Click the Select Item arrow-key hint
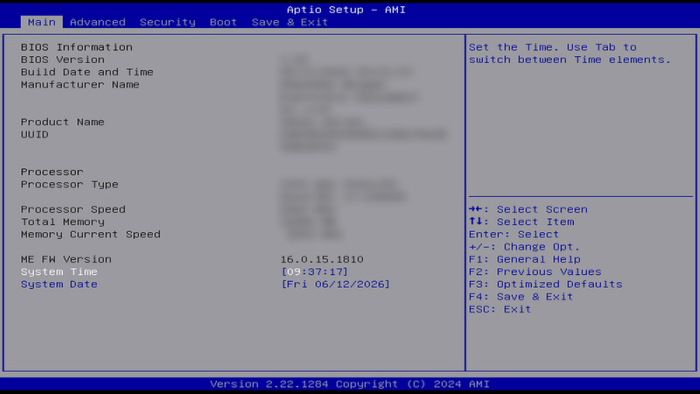The height and width of the screenshot is (394, 700). pyautogui.click(x=521, y=222)
